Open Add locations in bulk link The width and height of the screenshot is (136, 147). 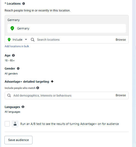coord(17,46)
